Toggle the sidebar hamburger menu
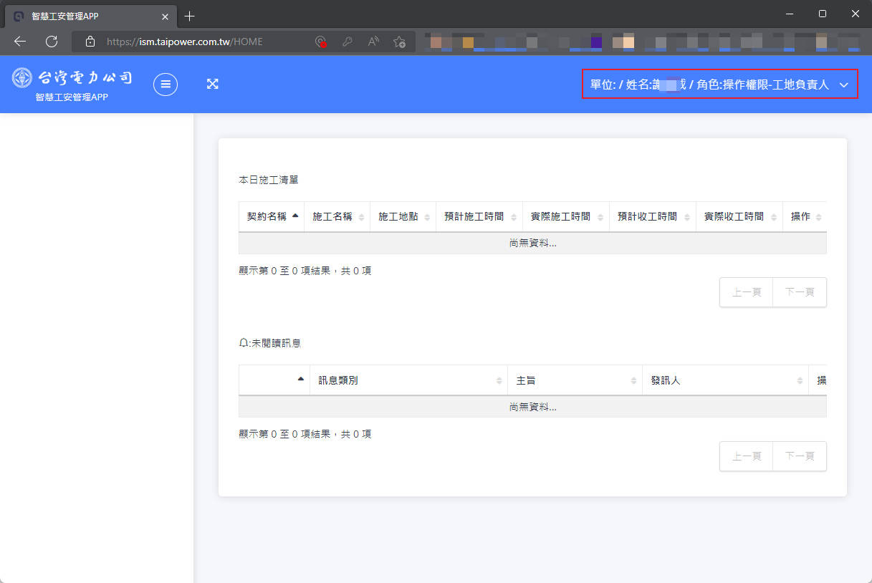 pyautogui.click(x=166, y=84)
